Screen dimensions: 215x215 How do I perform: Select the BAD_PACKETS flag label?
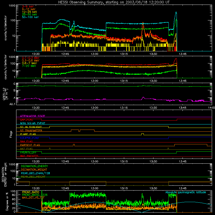click(x=29, y=156)
